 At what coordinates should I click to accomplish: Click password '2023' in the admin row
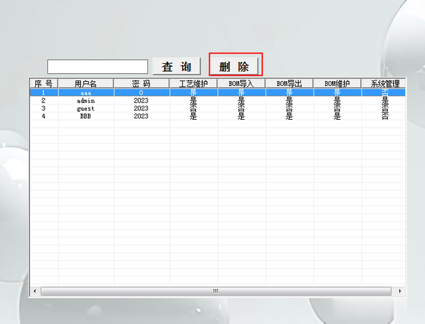coord(141,100)
